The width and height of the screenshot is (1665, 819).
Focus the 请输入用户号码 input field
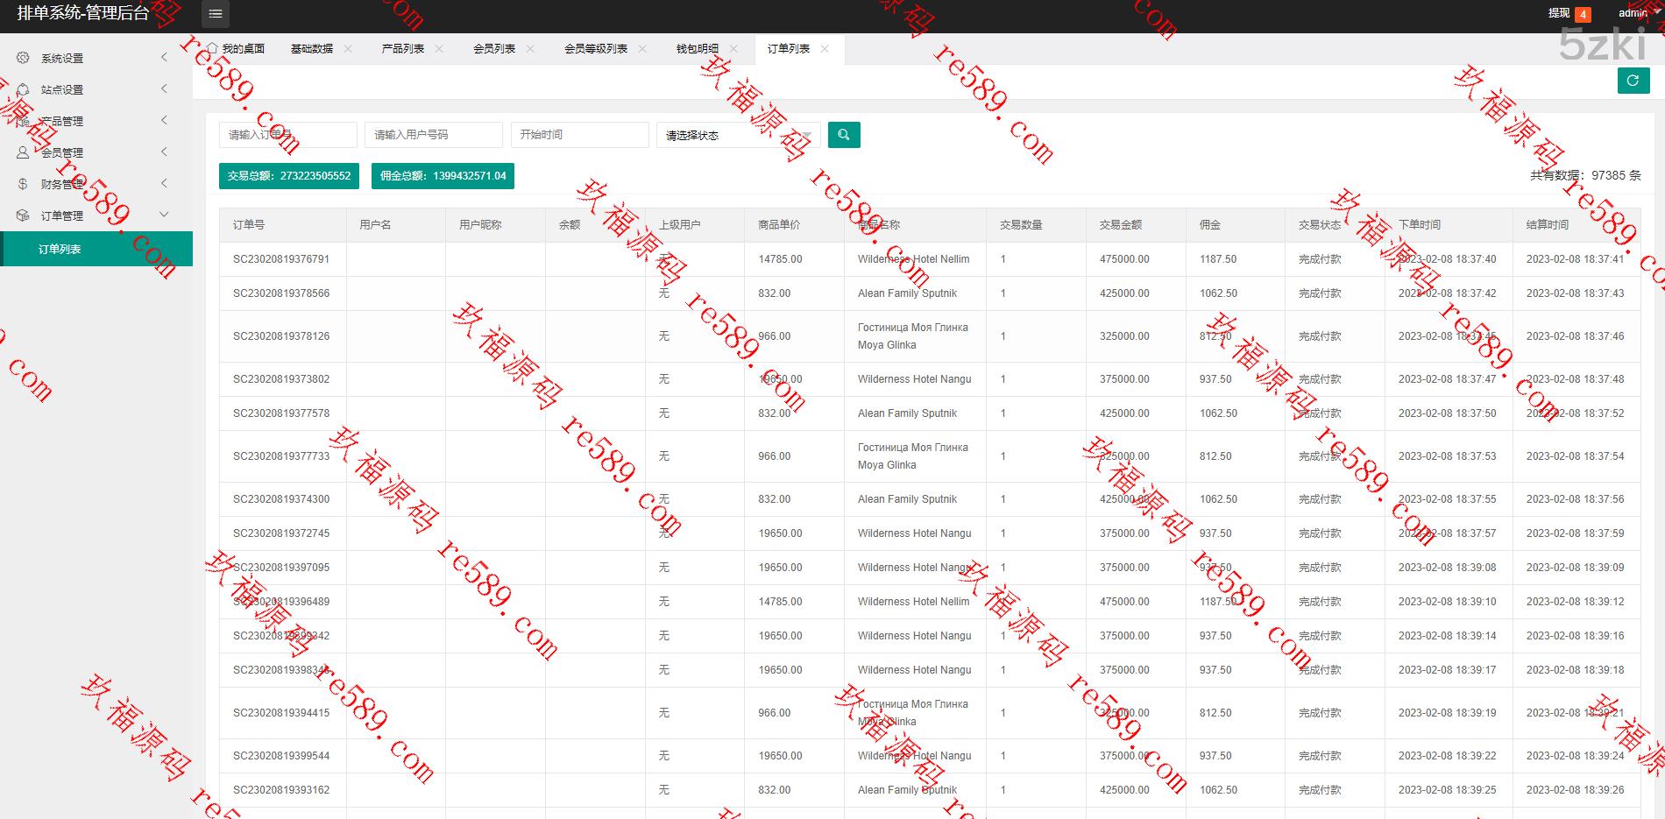point(433,135)
